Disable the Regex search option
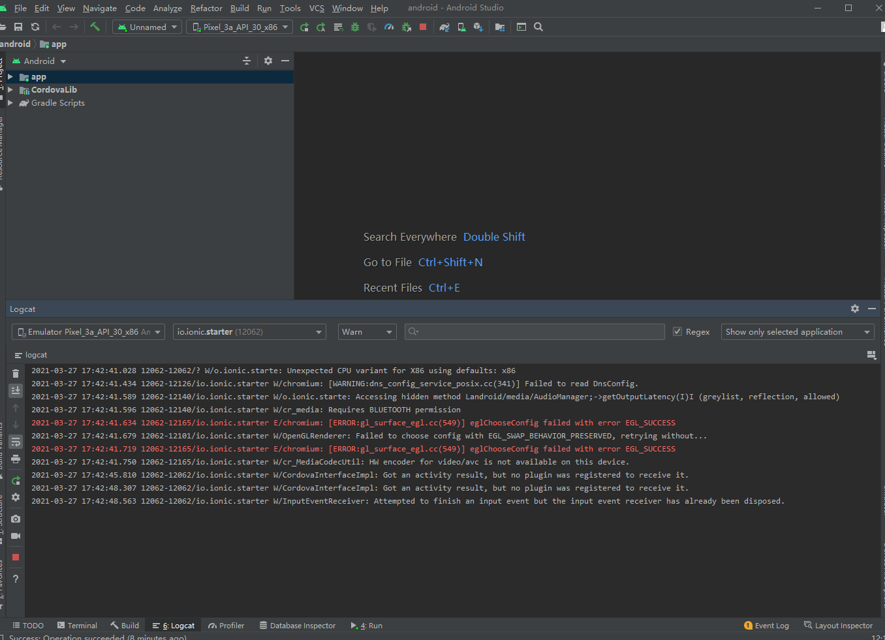 [x=677, y=331]
